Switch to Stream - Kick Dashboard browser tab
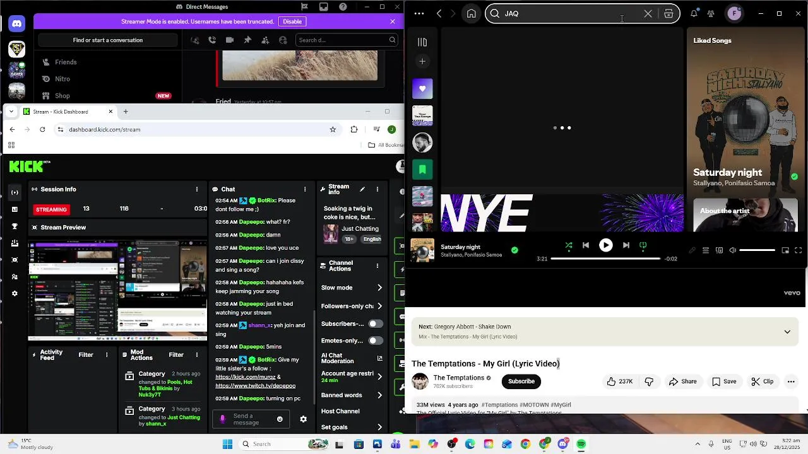Screen dimensions: 808x454 tap(67, 112)
